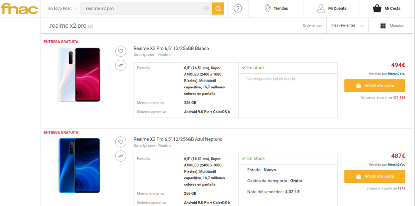
Task: Click the Mosaico grid view icon
Action: [x=383, y=26]
